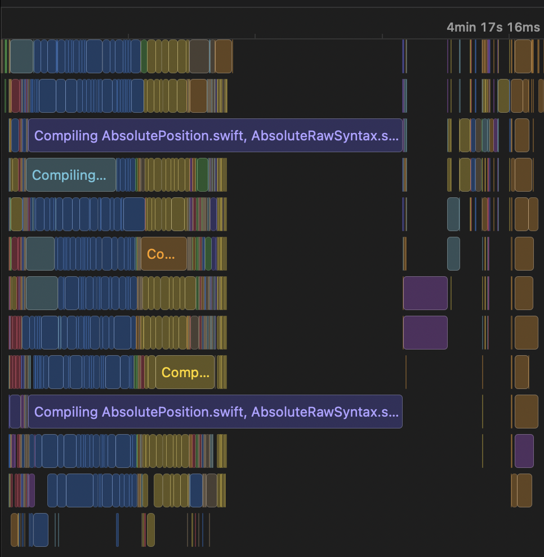Image resolution: width=544 pixels, height=557 pixels.
Task: Select the large gray-teal block starting the top row
Action: pos(21,56)
